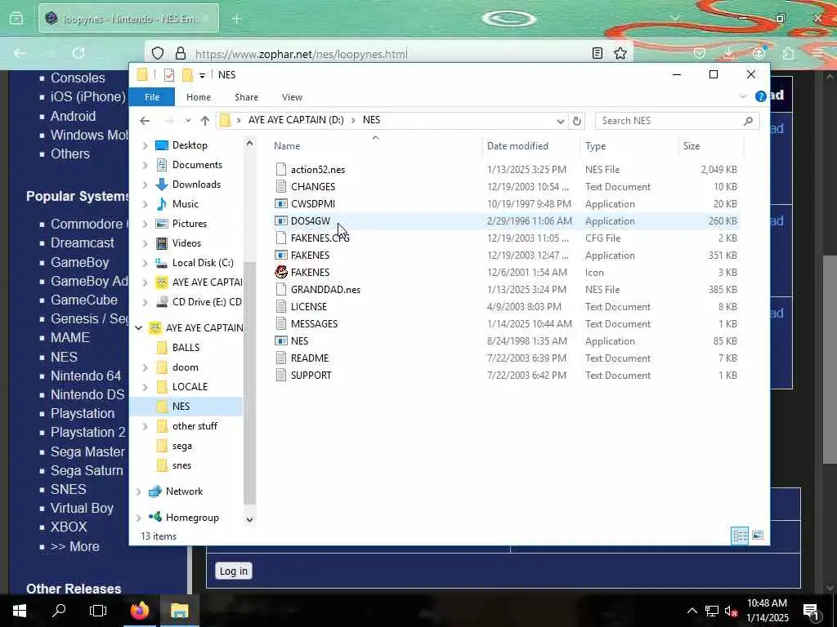Go up one folder level with Up arrow
This screenshot has height=627, width=837.
[205, 121]
